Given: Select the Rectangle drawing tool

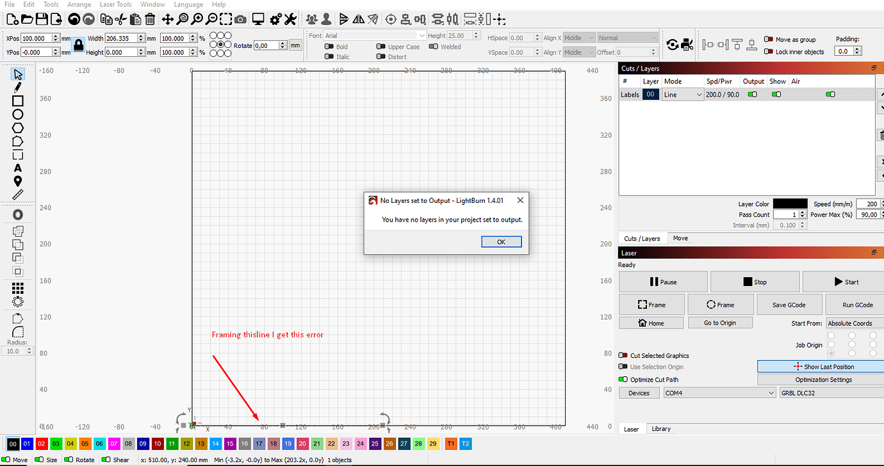Looking at the screenshot, I should 17,100.
